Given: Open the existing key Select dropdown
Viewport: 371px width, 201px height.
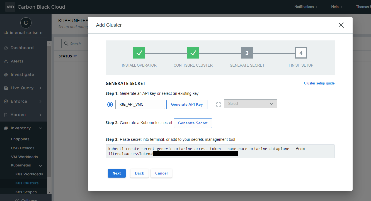Looking at the screenshot, I should click(x=251, y=104).
